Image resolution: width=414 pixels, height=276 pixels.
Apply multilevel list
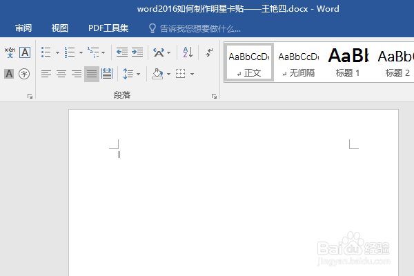pos(93,52)
